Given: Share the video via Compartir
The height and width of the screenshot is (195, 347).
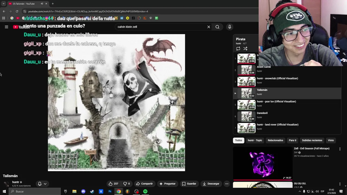Looking at the screenshot, I should [144, 184].
